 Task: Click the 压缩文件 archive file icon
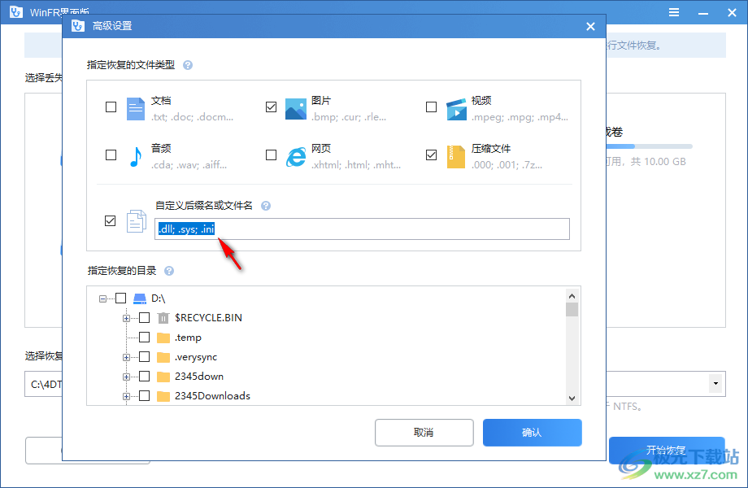point(455,155)
